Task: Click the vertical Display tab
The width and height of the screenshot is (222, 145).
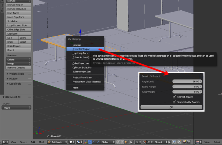Action: coord(2,8)
